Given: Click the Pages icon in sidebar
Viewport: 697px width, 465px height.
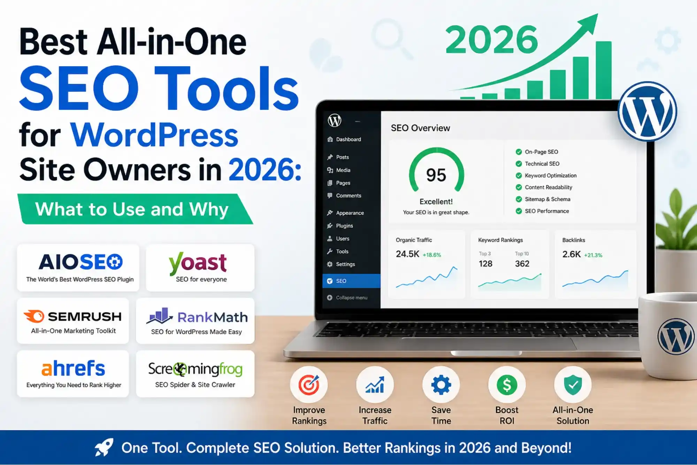Looking at the screenshot, I should pyautogui.click(x=330, y=183).
